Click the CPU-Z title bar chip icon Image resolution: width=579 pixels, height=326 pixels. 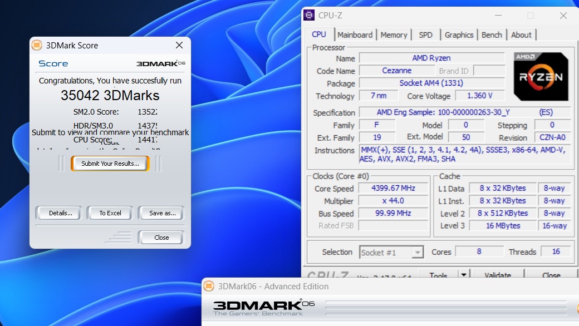pos(308,15)
